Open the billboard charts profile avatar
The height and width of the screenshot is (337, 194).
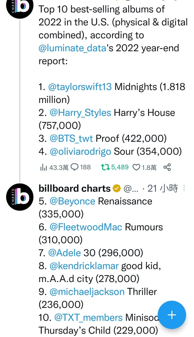click(x=20, y=197)
